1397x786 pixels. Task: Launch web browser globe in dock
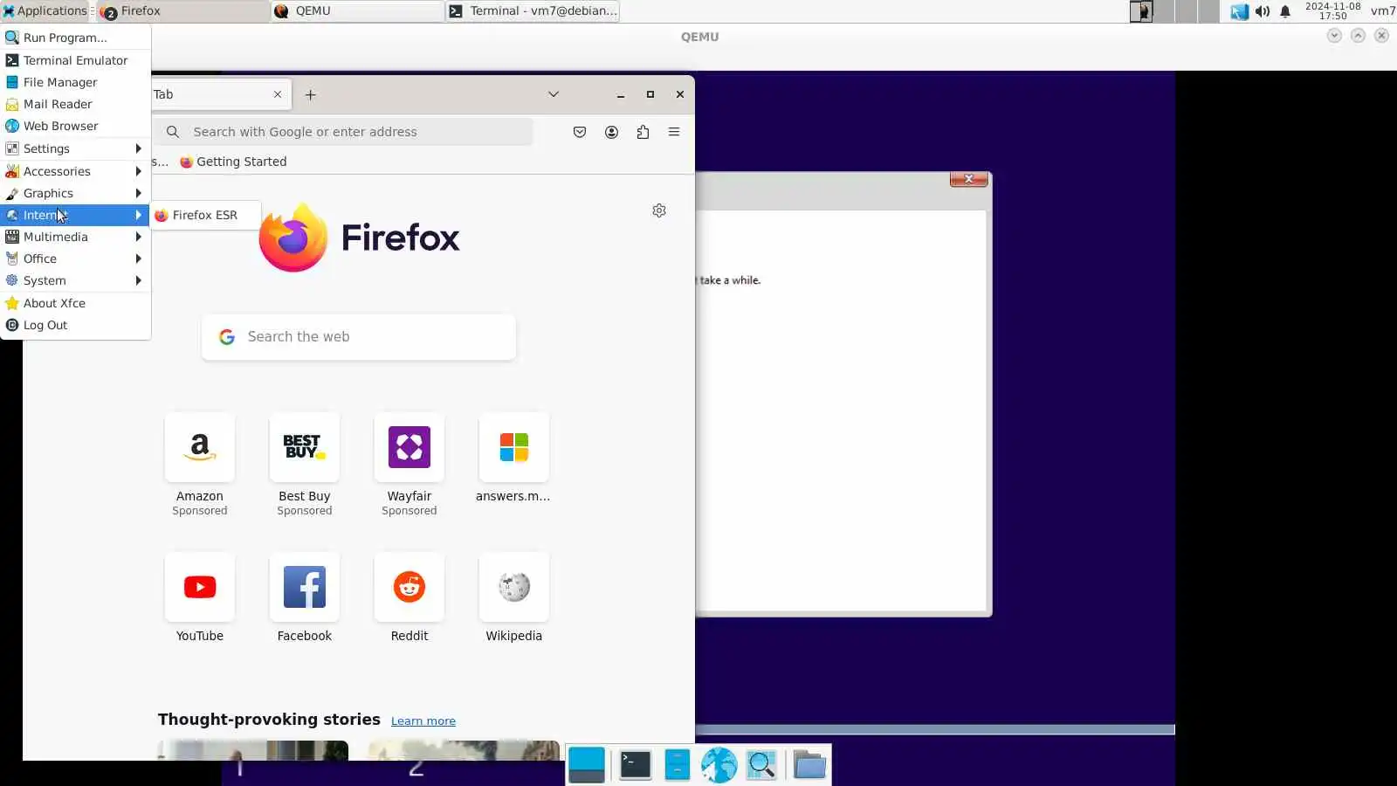[719, 765]
